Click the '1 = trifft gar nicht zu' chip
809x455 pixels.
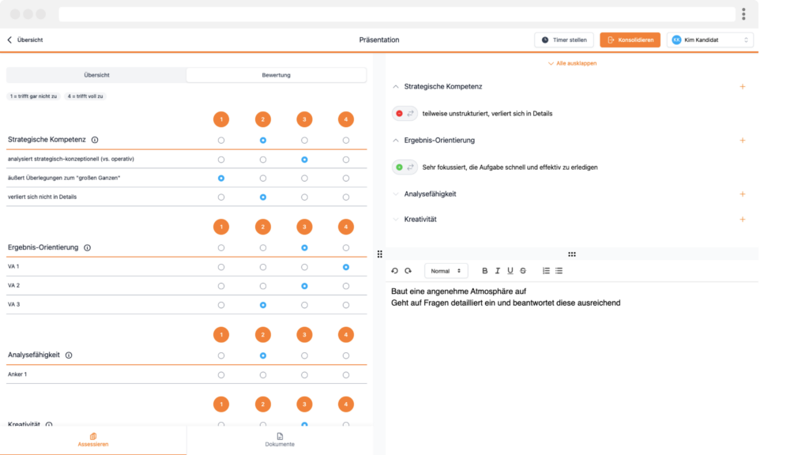click(x=33, y=96)
